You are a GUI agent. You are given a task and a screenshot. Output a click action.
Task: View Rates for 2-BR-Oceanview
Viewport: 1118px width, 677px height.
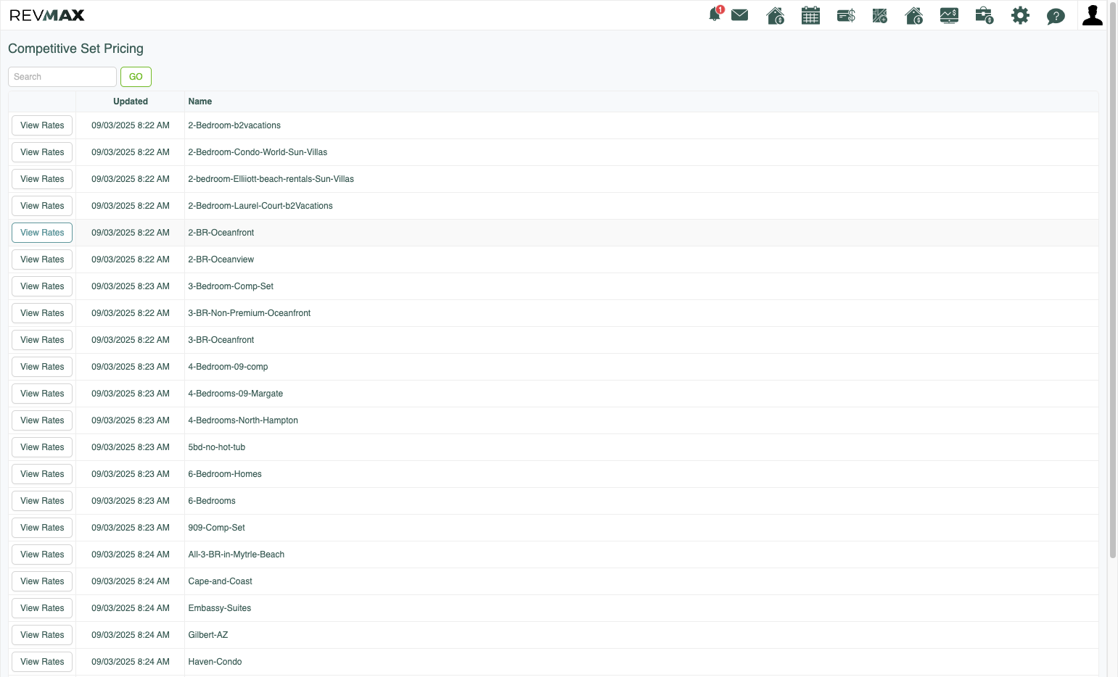pos(42,259)
